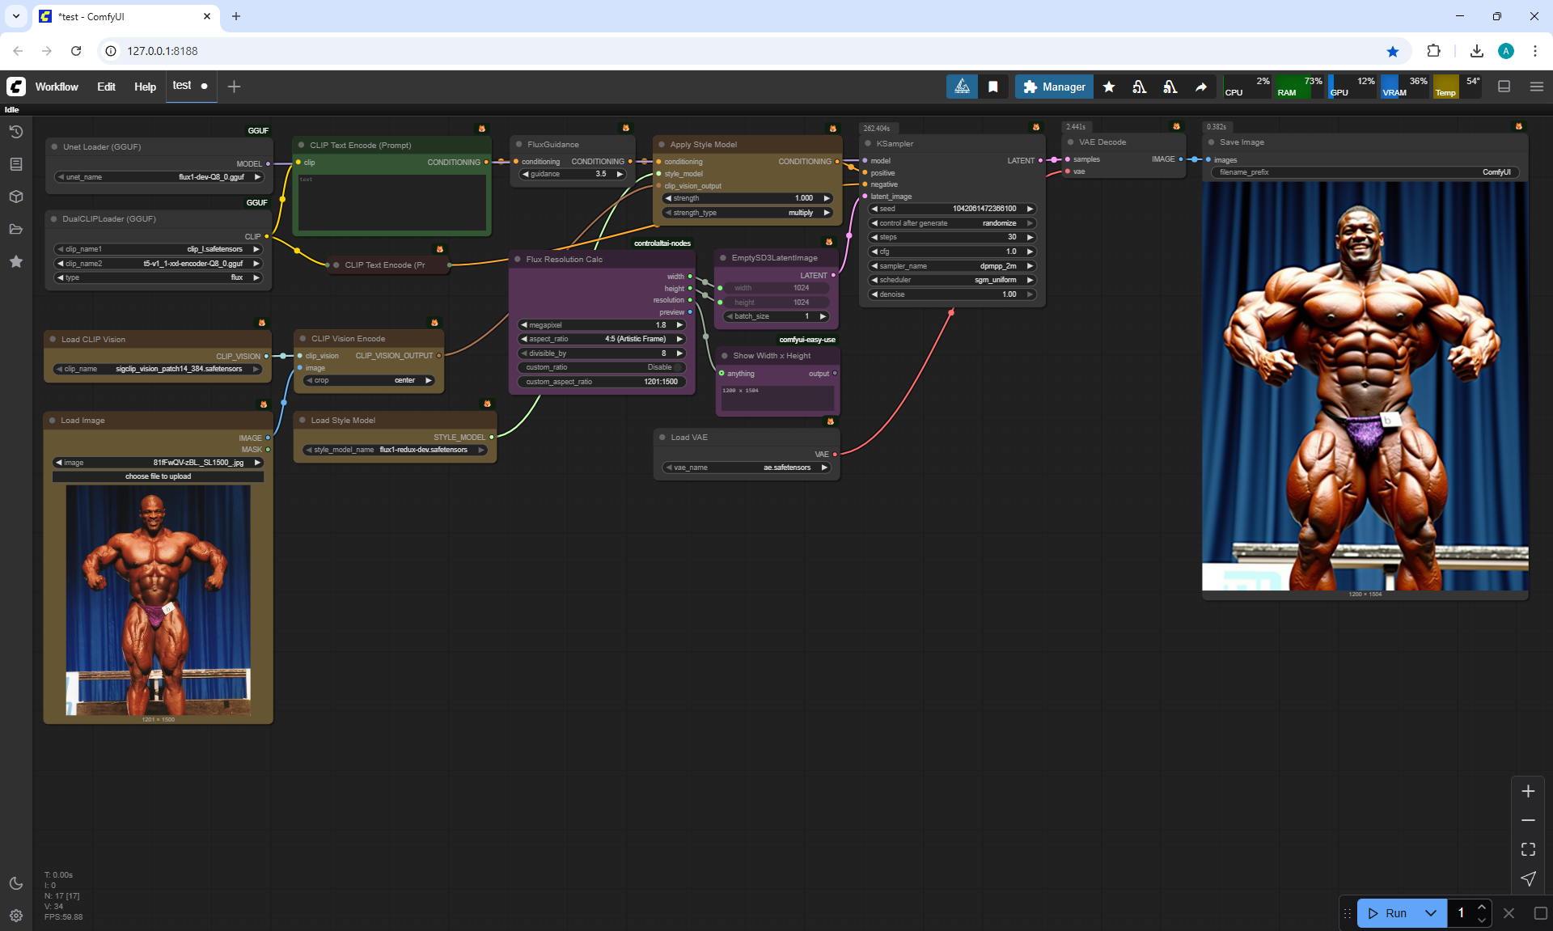1553x931 pixels.
Task: Open the Run options dropdown arrow
Action: tap(1430, 913)
